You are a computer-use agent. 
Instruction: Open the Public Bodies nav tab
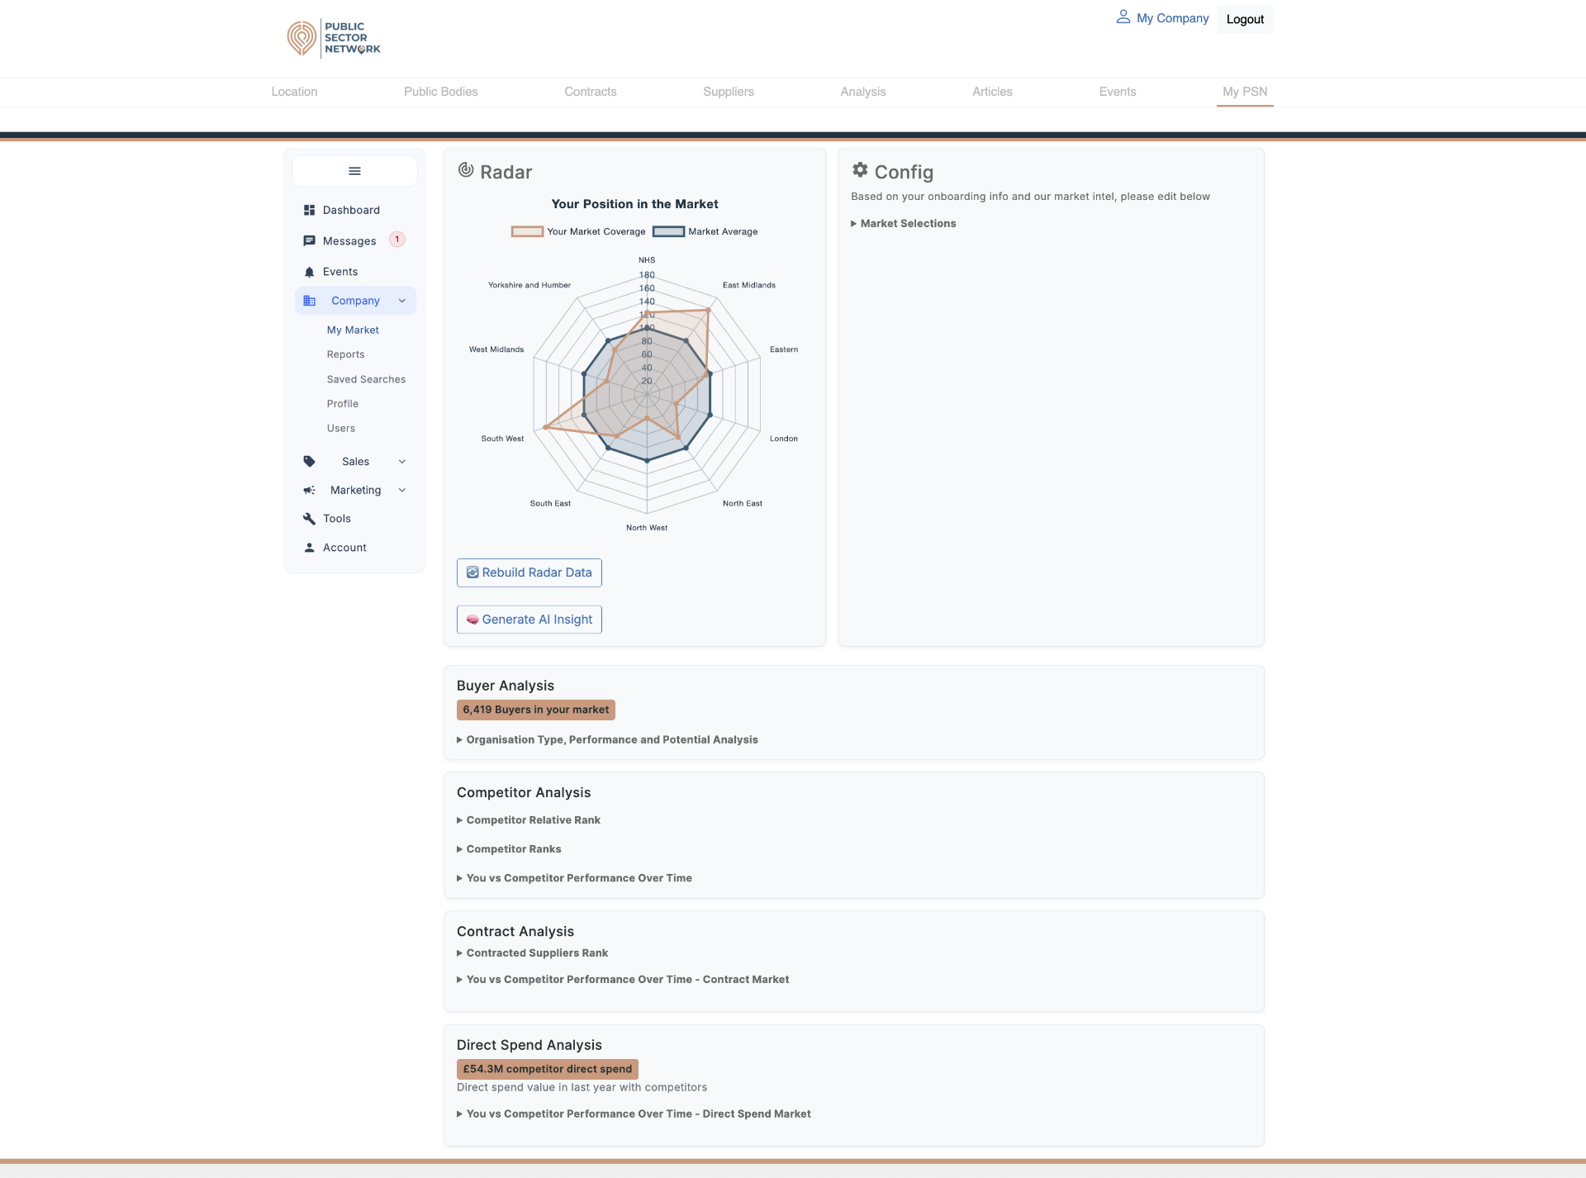pos(441,92)
